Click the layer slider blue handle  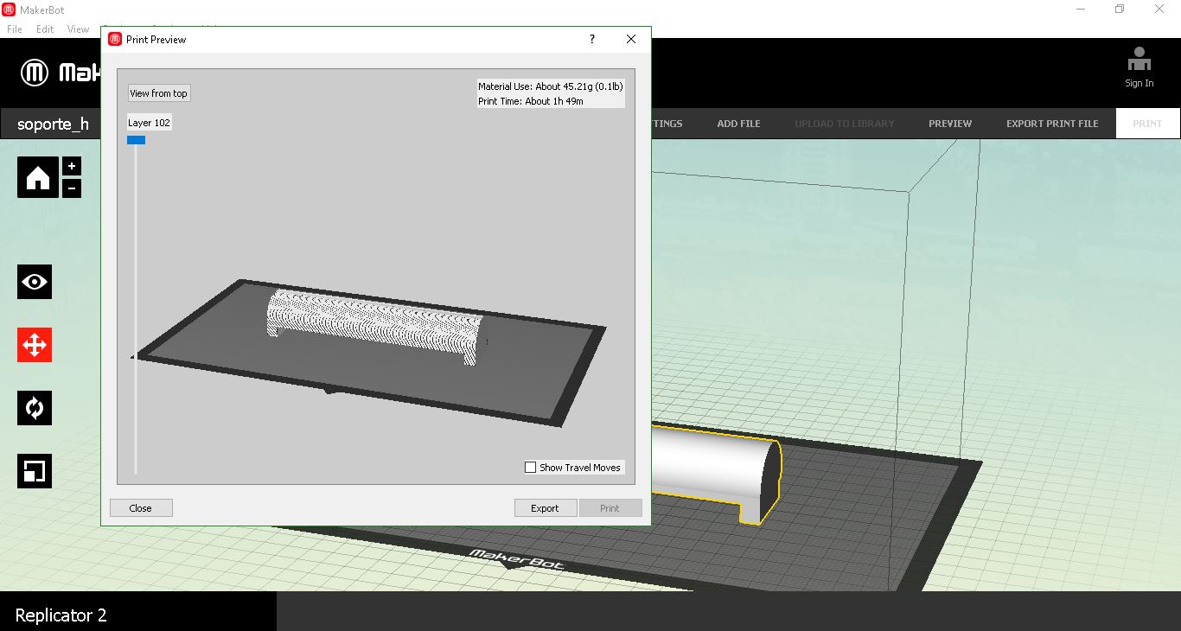[x=136, y=140]
